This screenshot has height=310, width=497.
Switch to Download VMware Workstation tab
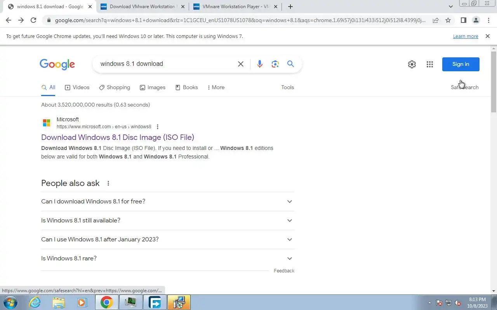[142, 7]
